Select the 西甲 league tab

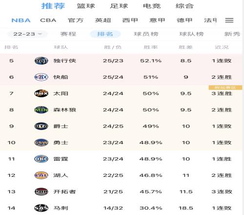130,21
